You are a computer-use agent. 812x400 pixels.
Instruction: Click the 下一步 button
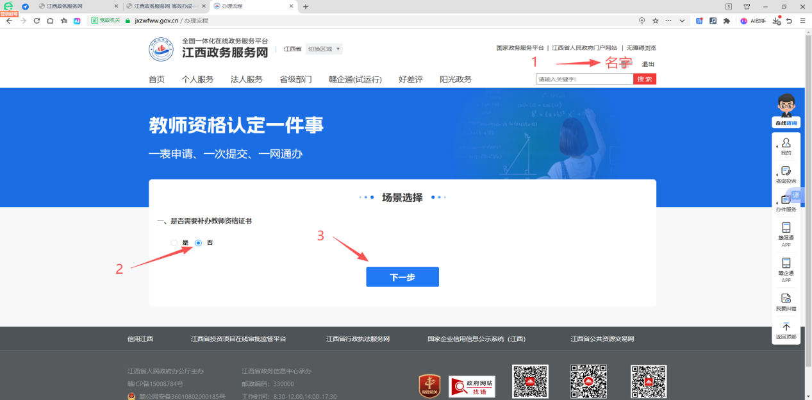pos(402,277)
